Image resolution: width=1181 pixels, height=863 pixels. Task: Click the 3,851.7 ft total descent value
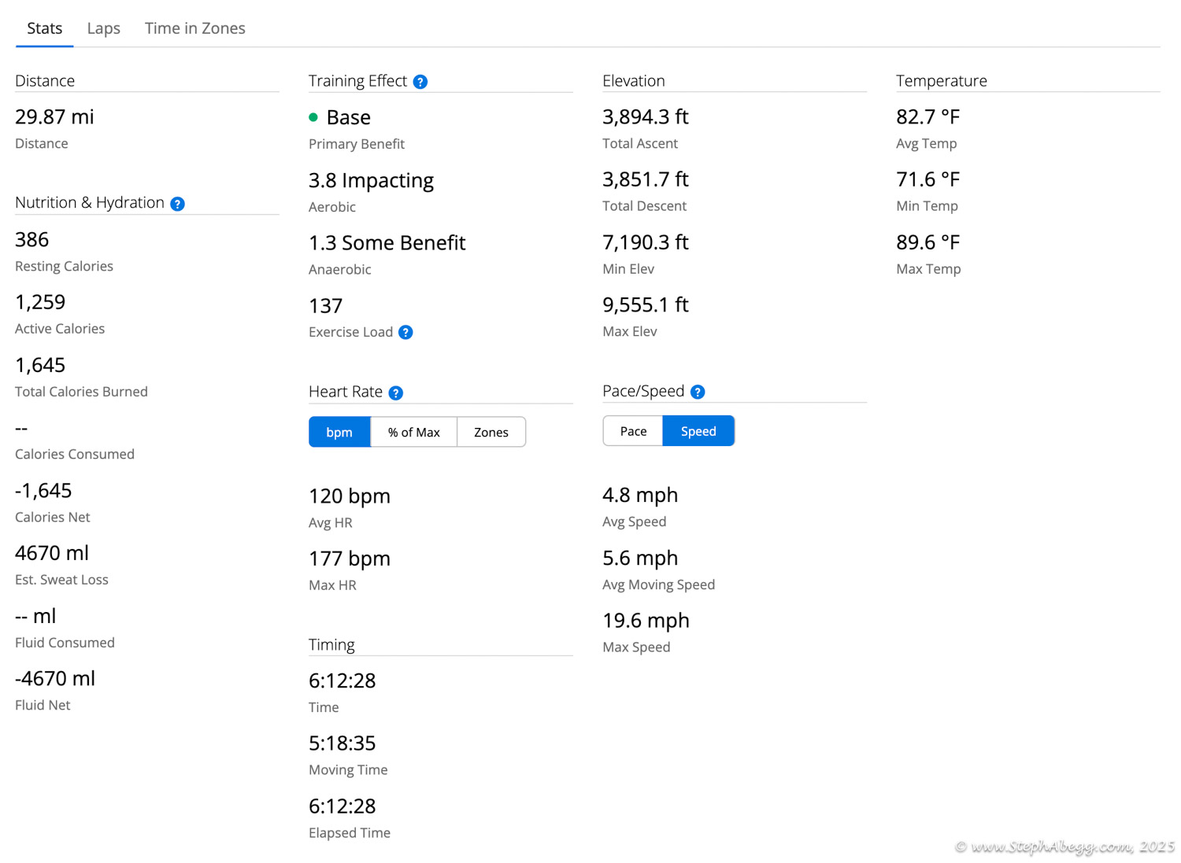click(x=646, y=179)
